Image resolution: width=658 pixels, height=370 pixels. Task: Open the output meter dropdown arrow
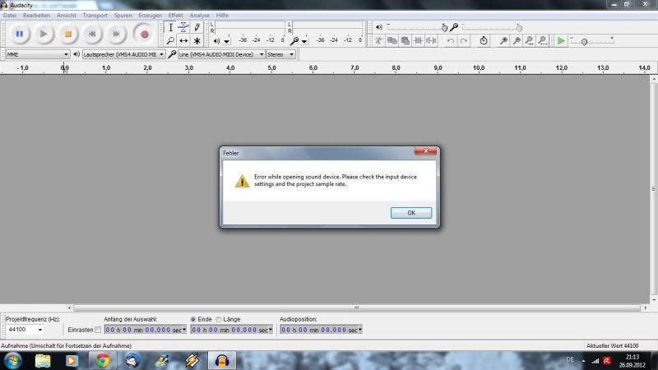[x=227, y=41]
